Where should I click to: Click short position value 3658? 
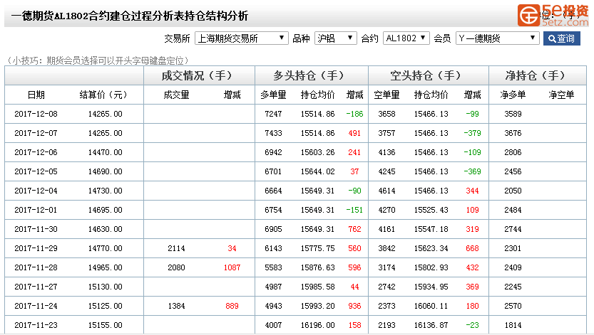(x=386, y=114)
